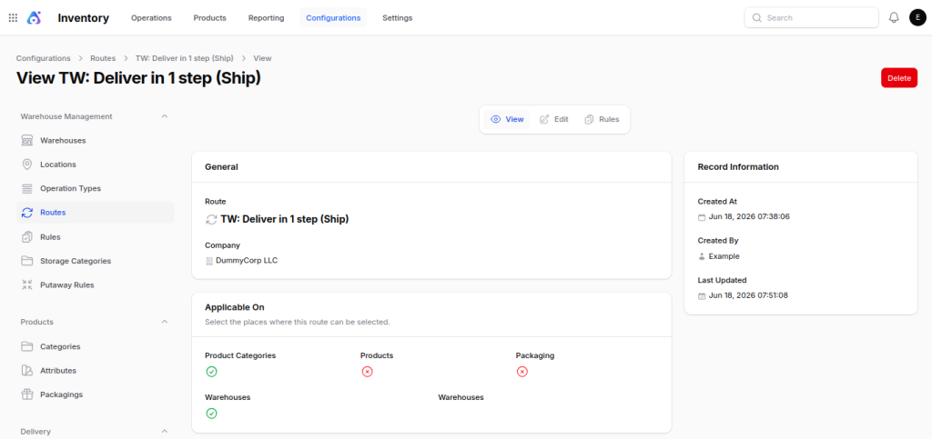
Task: Open the Settings menu
Action: [398, 18]
